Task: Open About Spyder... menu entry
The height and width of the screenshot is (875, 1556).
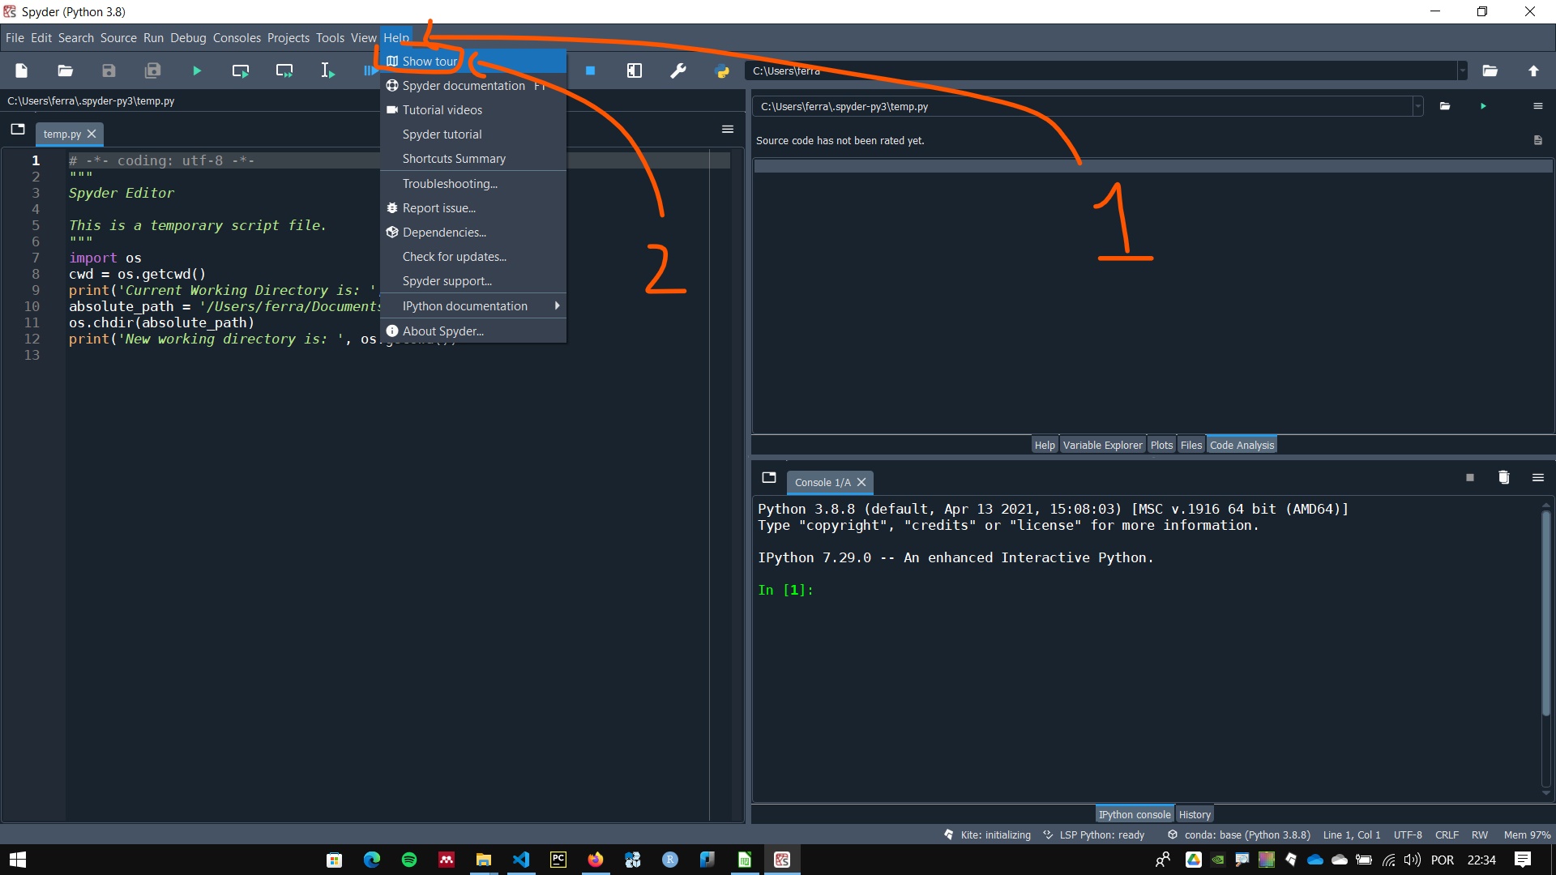Action: [x=473, y=331]
